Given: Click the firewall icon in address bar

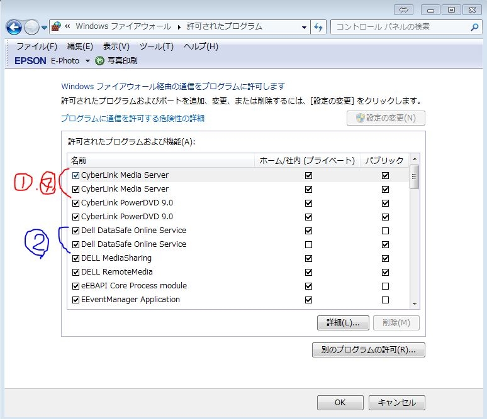Looking at the screenshot, I should coord(56,26).
